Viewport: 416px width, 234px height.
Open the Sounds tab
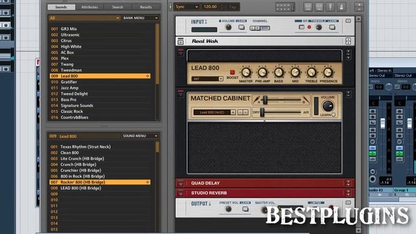(61, 7)
